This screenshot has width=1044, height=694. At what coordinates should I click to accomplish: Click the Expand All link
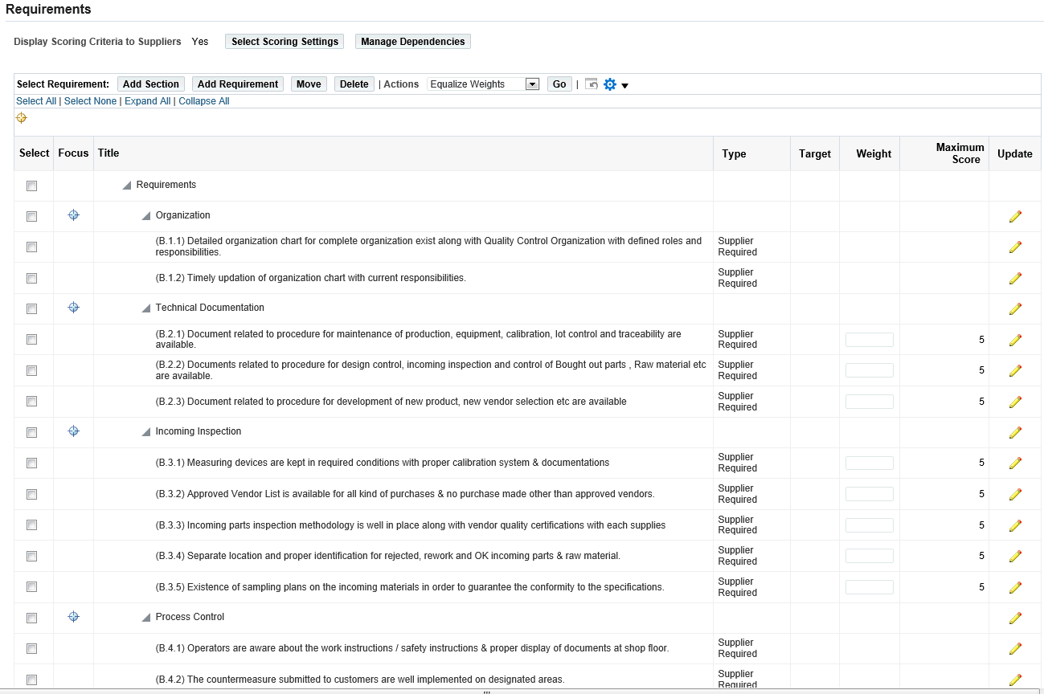point(147,101)
